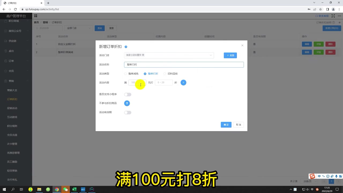Open the 全部门店 filter dropdown
Image resolution: width=343 pixels, height=193 pixels.
pyautogui.click(x=79, y=28)
